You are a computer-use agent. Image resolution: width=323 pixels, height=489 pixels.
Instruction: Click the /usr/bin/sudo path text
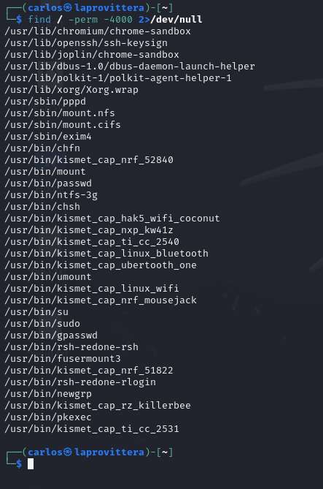[x=42, y=323]
